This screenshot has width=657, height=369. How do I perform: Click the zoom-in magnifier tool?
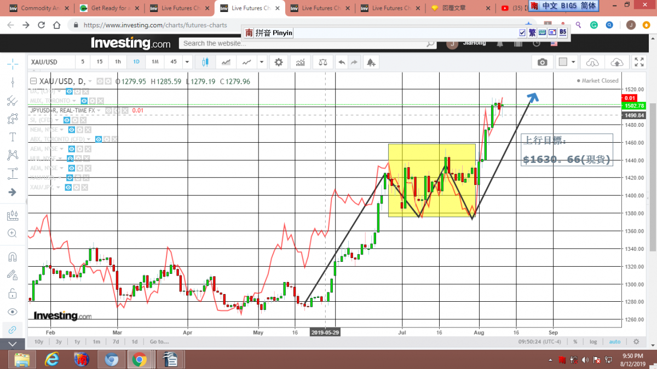[x=13, y=233]
